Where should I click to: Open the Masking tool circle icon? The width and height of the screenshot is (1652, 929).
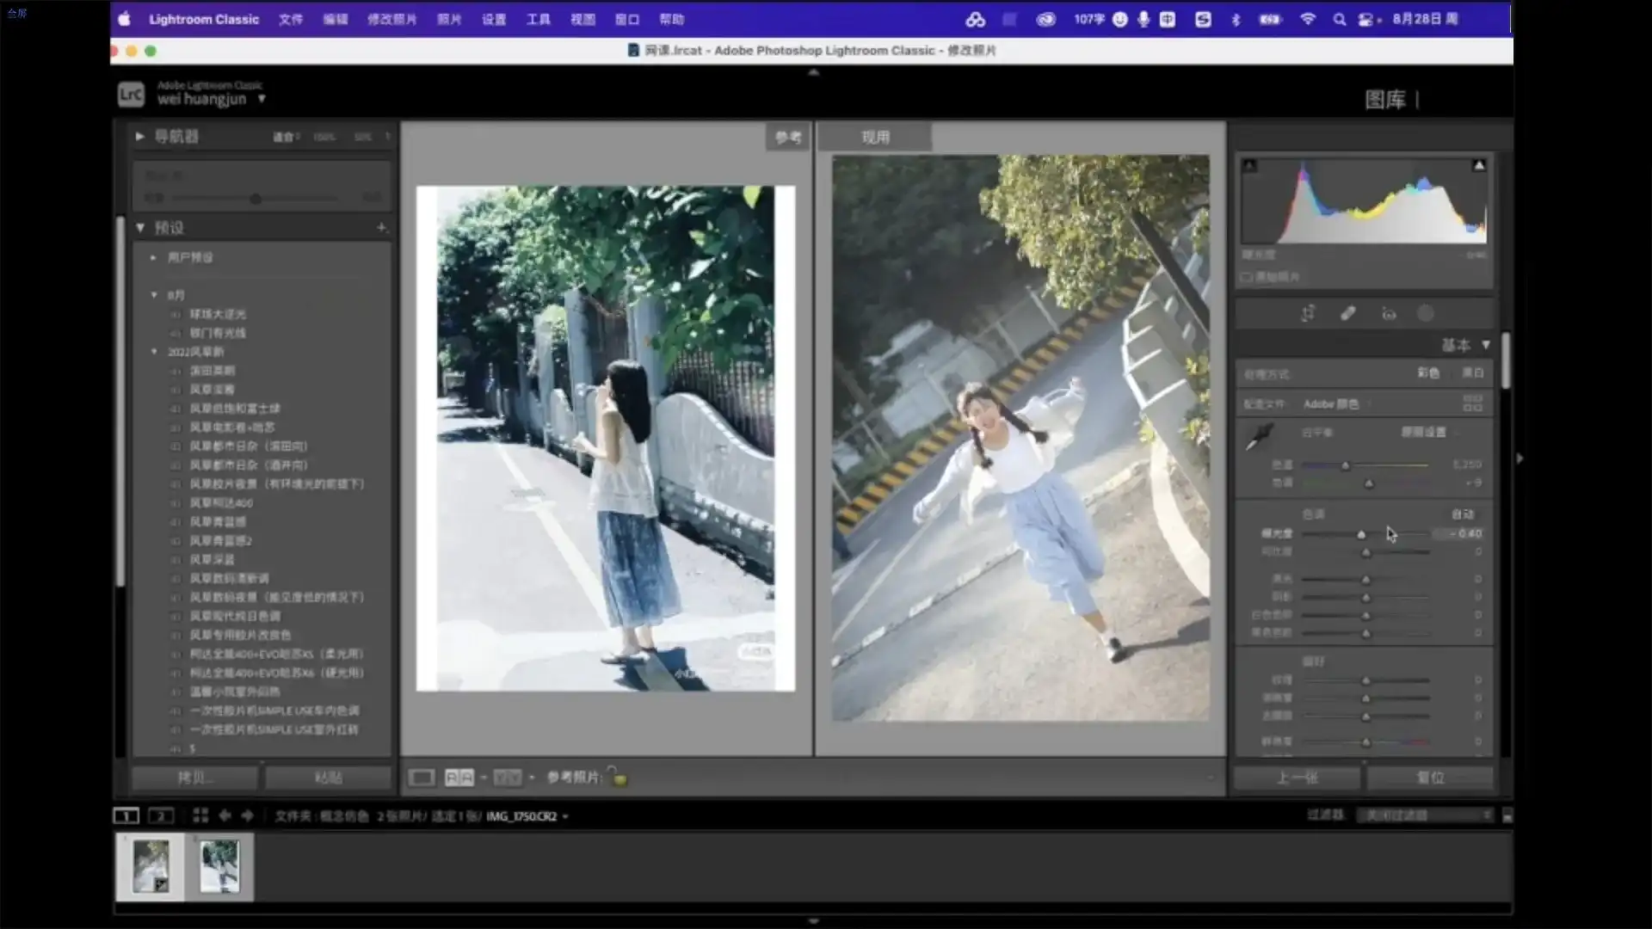[1426, 313]
